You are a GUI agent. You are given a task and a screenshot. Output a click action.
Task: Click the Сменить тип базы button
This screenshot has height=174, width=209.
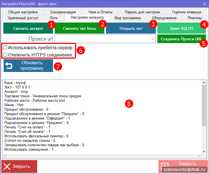(x=79, y=28)
